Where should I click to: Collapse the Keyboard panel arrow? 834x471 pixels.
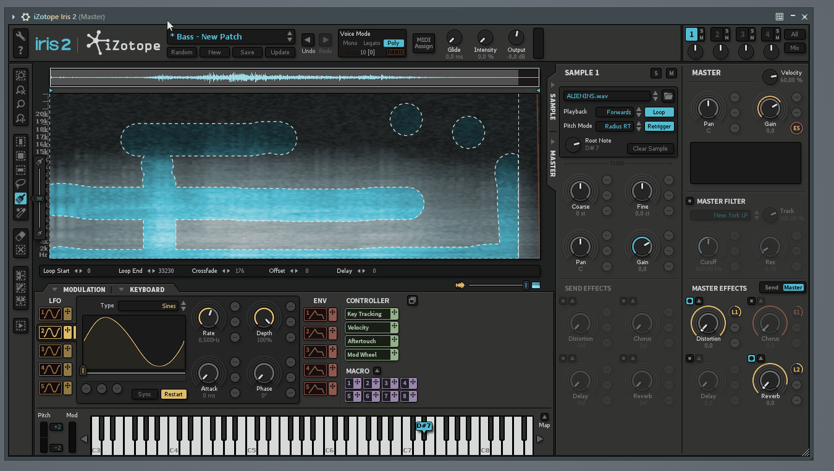click(122, 290)
